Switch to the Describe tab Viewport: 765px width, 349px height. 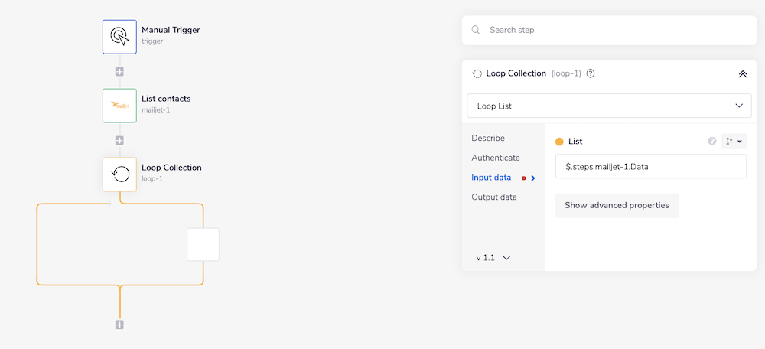(488, 138)
